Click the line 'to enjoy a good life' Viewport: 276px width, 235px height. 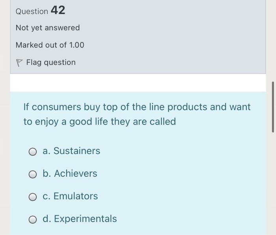coord(99,122)
